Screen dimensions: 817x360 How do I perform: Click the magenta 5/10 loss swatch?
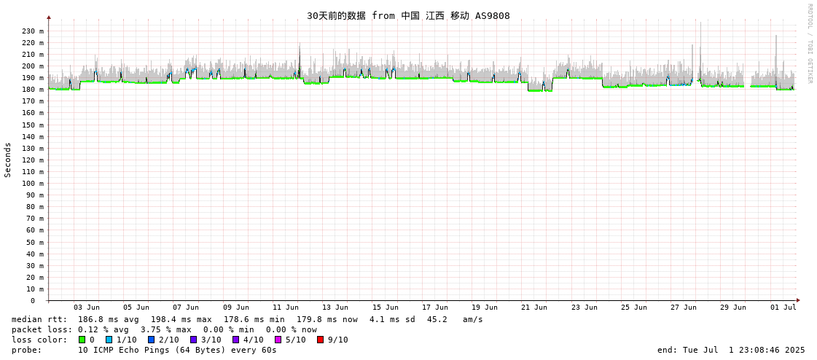278,340
